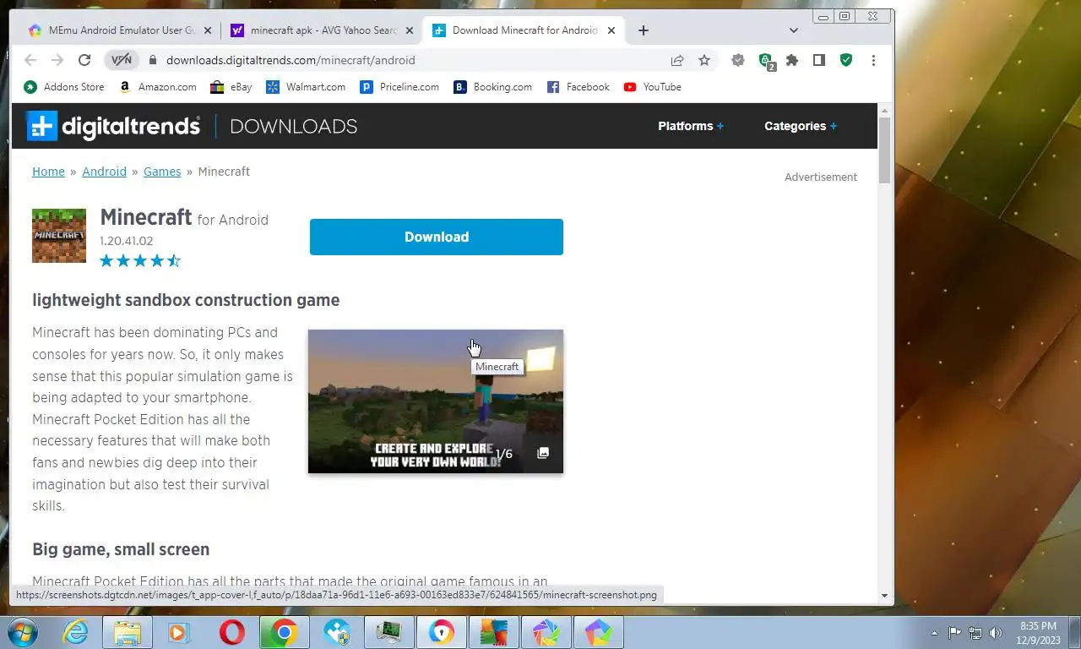This screenshot has width=1081, height=649.
Task: Open the colorful circle keyhole app on taskbar
Action: click(x=441, y=632)
